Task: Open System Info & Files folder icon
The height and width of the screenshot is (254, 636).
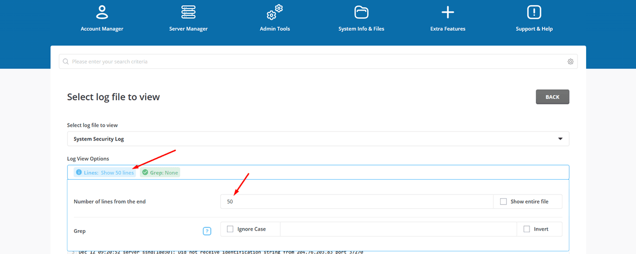Action: pos(361,12)
